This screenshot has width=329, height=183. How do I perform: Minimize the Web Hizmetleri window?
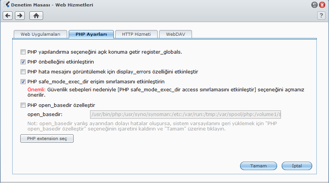314,5
